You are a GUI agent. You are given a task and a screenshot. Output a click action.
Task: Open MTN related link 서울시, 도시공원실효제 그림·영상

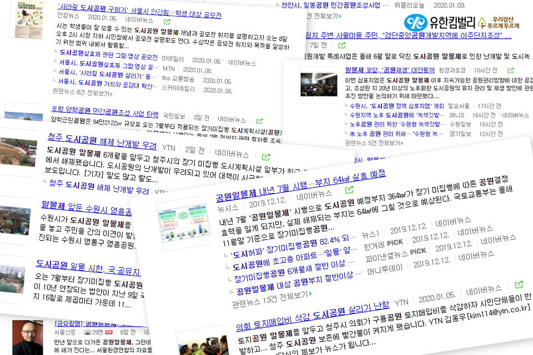coord(109,65)
